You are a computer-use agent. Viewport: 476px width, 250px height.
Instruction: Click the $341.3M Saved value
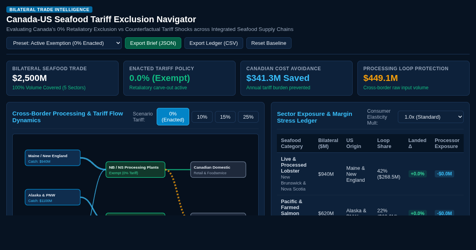coord(278,78)
